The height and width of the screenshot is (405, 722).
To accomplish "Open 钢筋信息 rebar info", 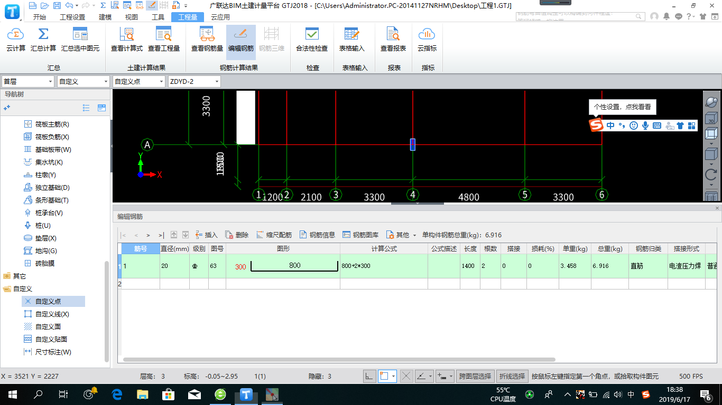I will click(317, 235).
